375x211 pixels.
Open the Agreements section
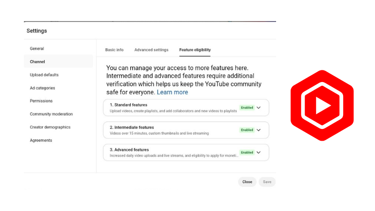coord(41,140)
